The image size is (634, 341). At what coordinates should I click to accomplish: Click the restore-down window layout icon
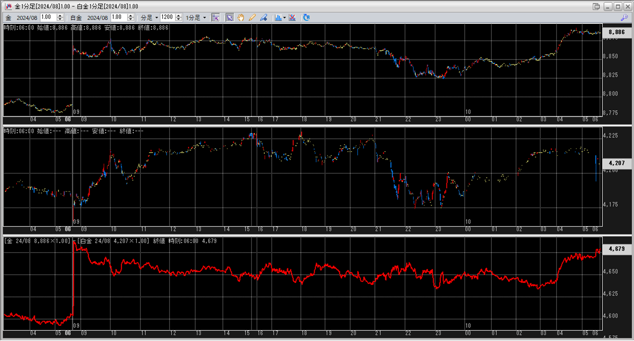point(596,7)
